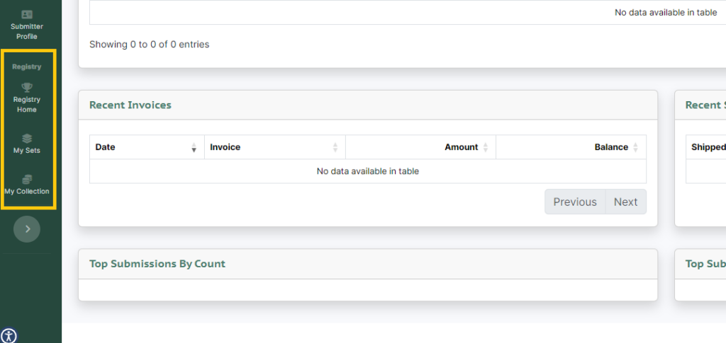
Task: Expand the sidebar with chevron button
Action: [27, 229]
